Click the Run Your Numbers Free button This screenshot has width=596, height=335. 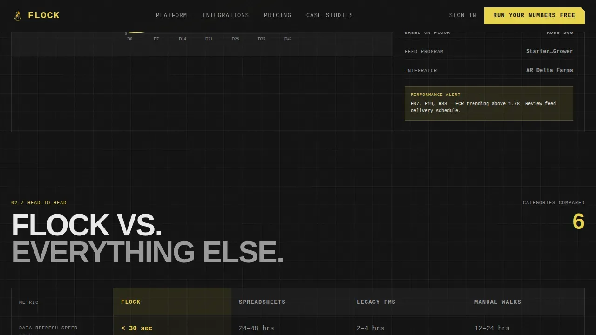click(x=535, y=16)
